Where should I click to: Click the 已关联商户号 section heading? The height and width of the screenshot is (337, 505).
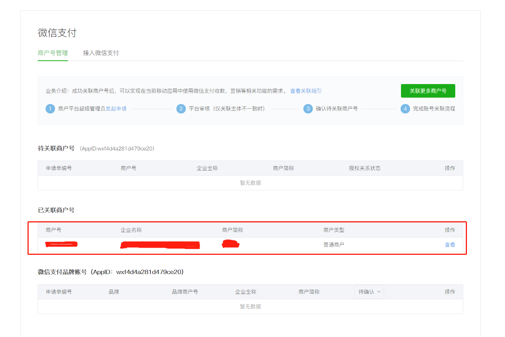(56, 210)
